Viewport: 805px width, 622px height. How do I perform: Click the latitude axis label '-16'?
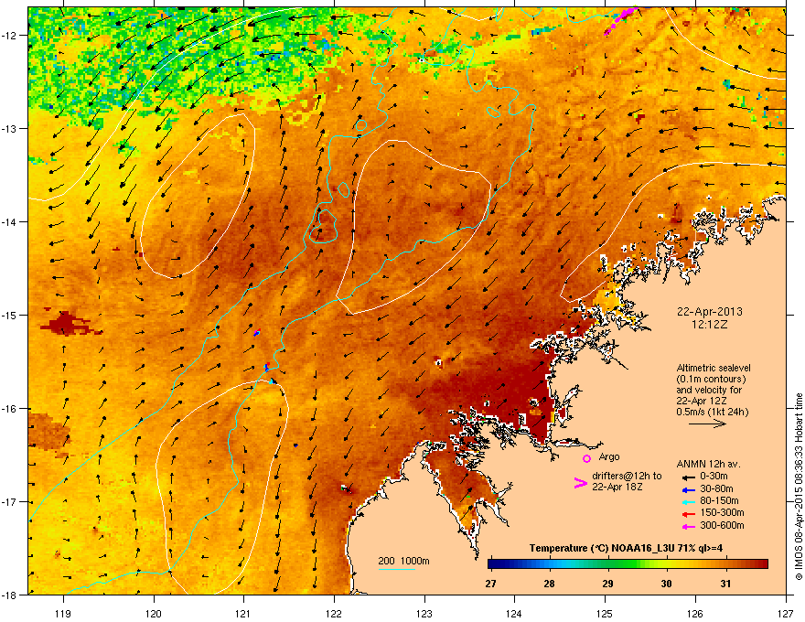9,409
